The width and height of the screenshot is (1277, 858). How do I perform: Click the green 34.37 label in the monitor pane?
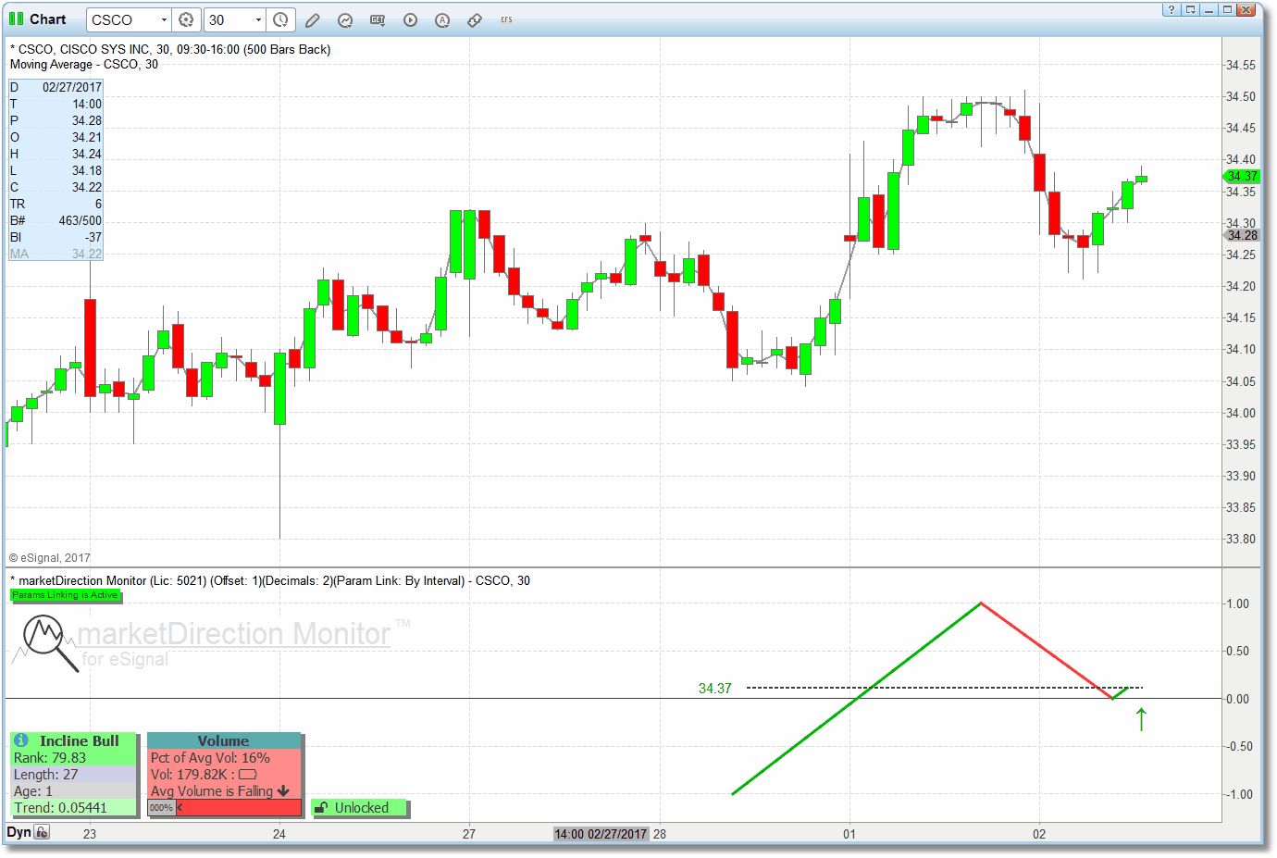point(715,688)
